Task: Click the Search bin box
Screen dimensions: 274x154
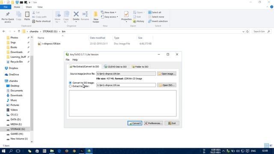Action: pos(262,31)
